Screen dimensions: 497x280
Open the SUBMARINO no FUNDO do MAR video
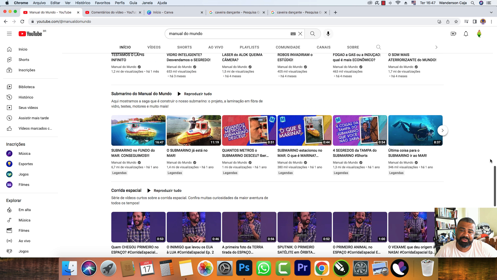pos(138,130)
